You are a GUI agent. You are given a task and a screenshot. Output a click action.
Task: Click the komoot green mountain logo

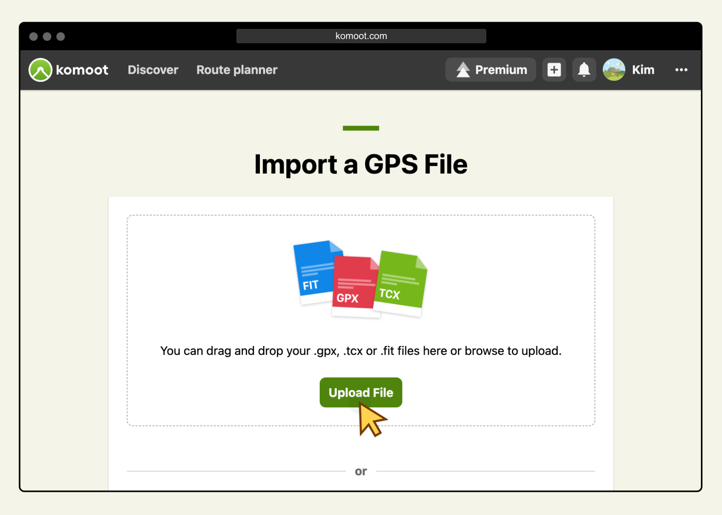(40, 70)
